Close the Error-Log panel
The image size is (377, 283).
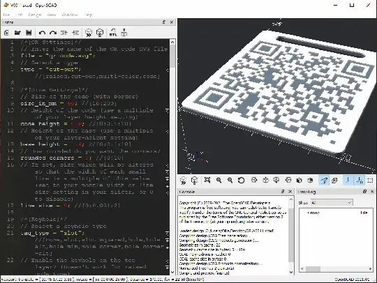(372, 192)
